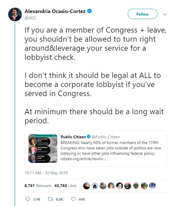Open the green seal liker avatar
Screen dimensions: 178x206
[x=136, y=186]
